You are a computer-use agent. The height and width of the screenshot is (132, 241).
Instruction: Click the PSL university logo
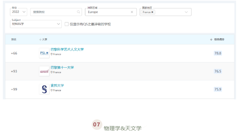(44, 53)
